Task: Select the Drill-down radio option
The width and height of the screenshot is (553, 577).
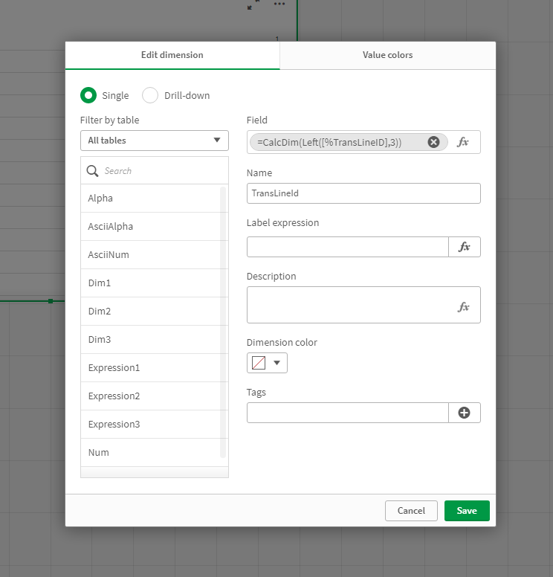Action: click(150, 95)
